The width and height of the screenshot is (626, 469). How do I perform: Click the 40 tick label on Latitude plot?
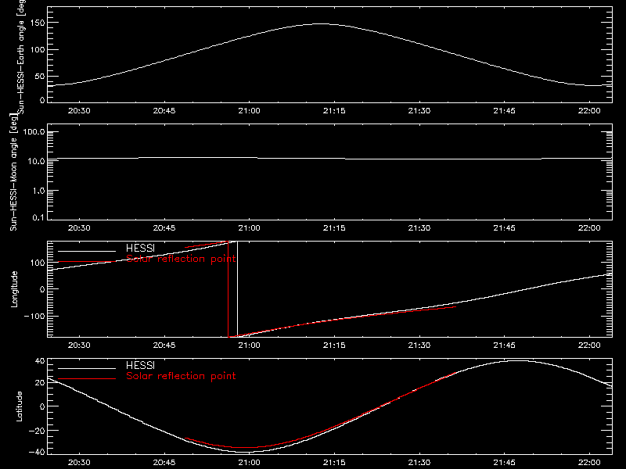point(40,361)
